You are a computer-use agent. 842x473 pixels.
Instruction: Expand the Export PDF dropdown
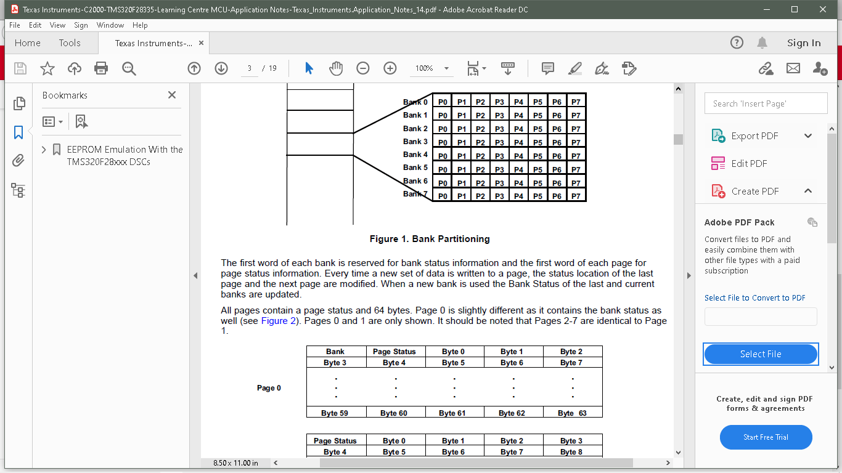(x=807, y=135)
